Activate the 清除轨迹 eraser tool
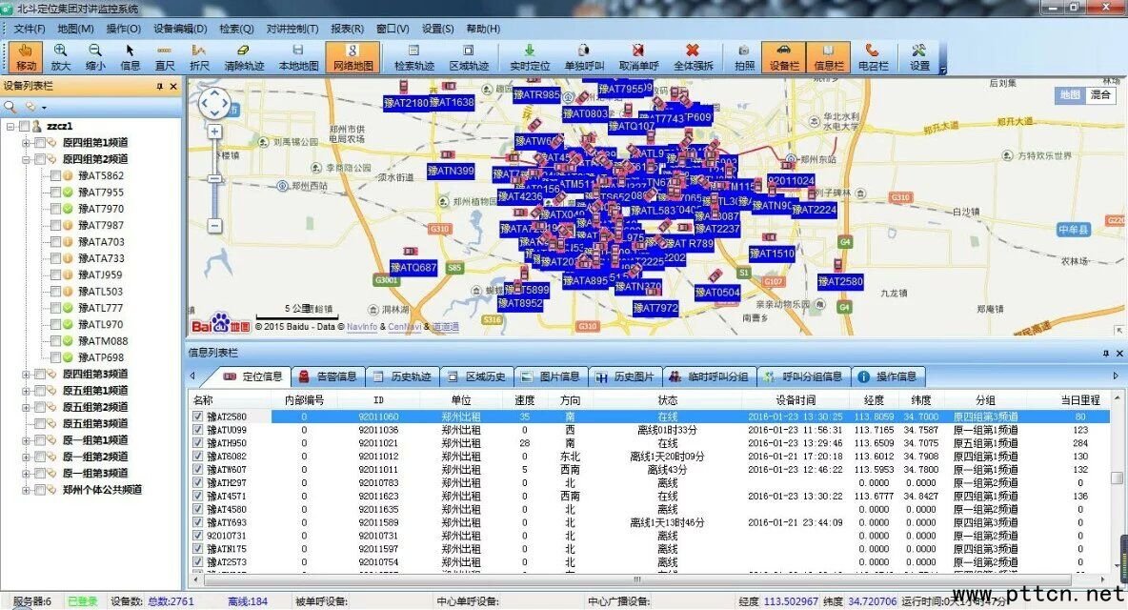Screen dimensions: 1128x610 tap(244, 56)
